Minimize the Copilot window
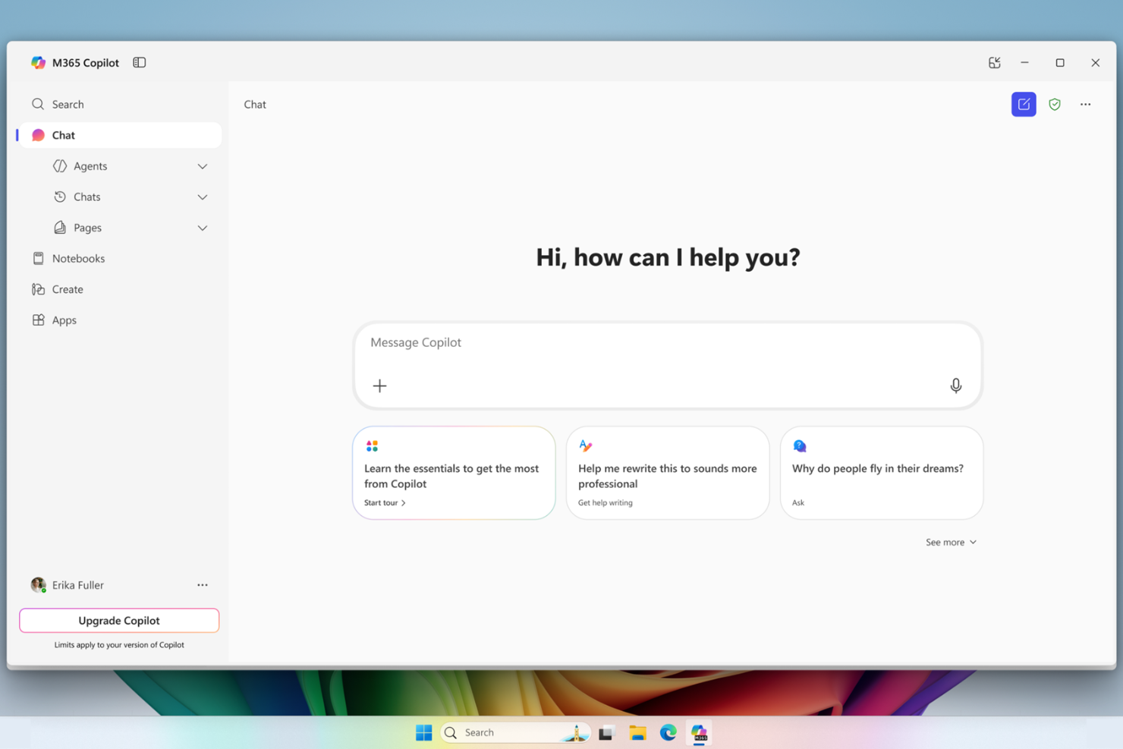 [1024, 63]
